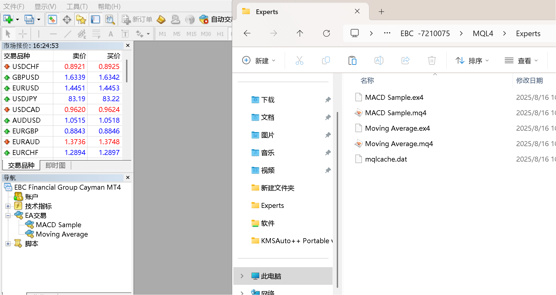Open the profiles dropdown arrow
The height and width of the screenshot is (295, 556).
39,19
